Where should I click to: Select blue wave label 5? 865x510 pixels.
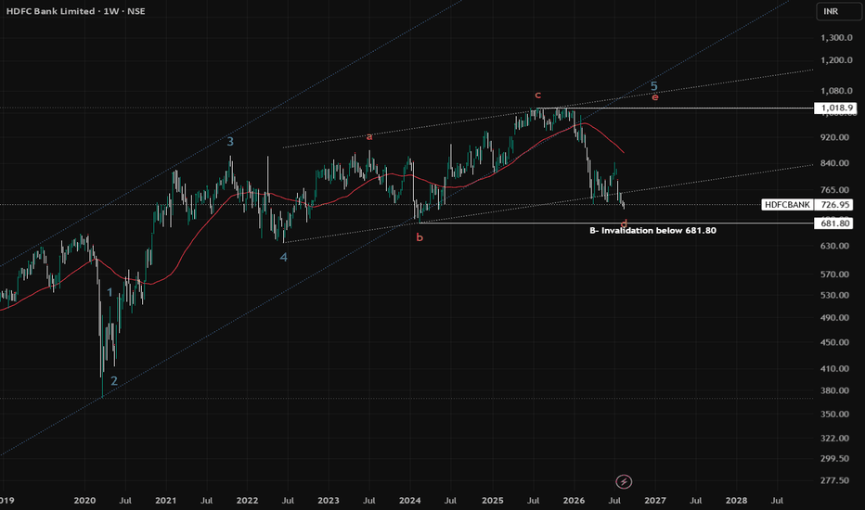(653, 86)
